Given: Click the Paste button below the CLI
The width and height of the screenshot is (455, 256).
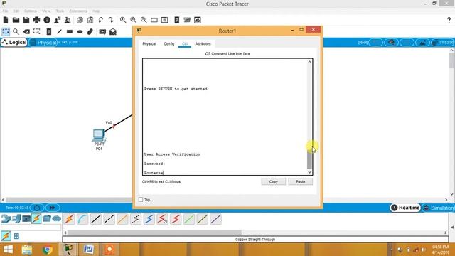Looking at the screenshot, I should click(x=300, y=182).
